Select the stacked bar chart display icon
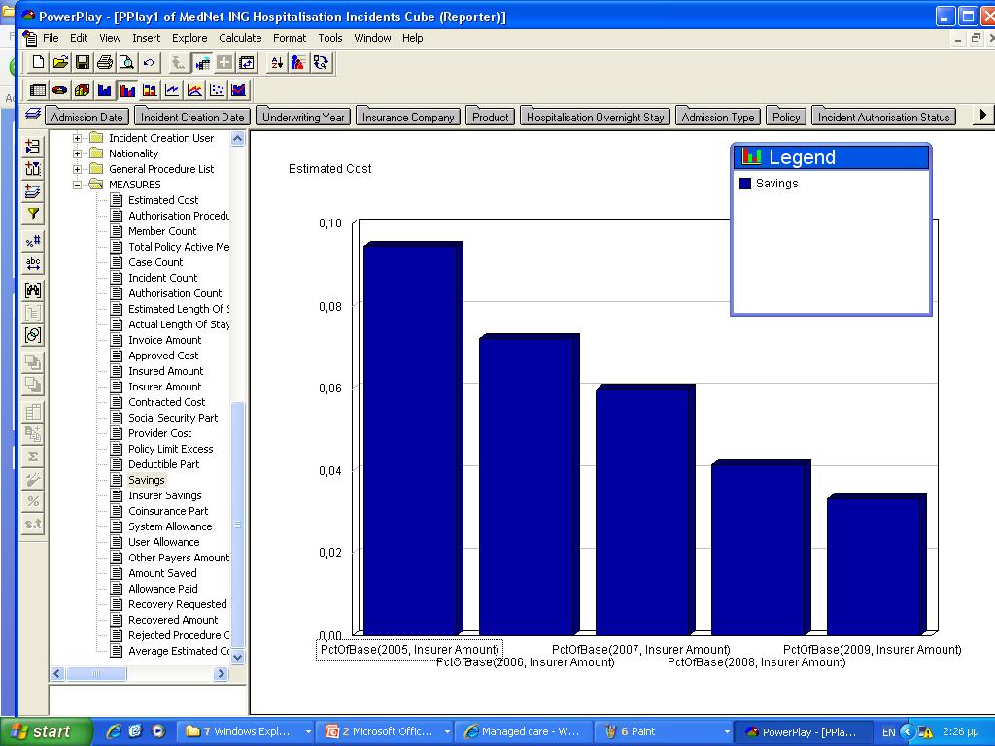The image size is (995, 746). click(x=149, y=90)
